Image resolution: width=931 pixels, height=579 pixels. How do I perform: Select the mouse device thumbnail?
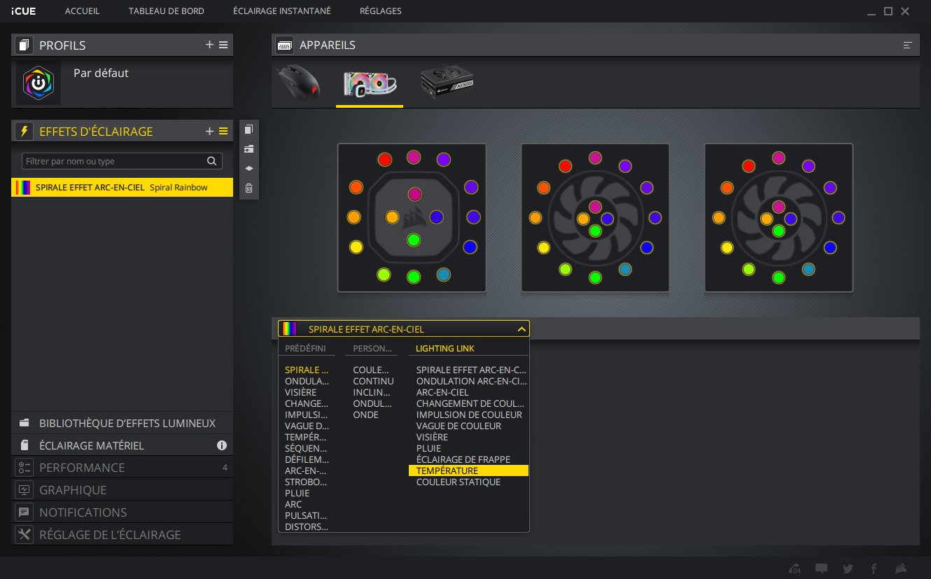coord(300,83)
